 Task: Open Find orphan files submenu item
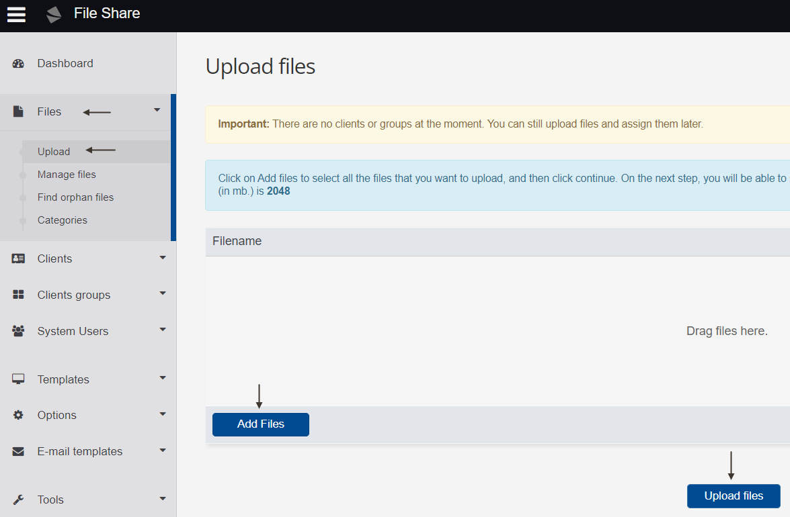pyautogui.click(x=75, y=197)
